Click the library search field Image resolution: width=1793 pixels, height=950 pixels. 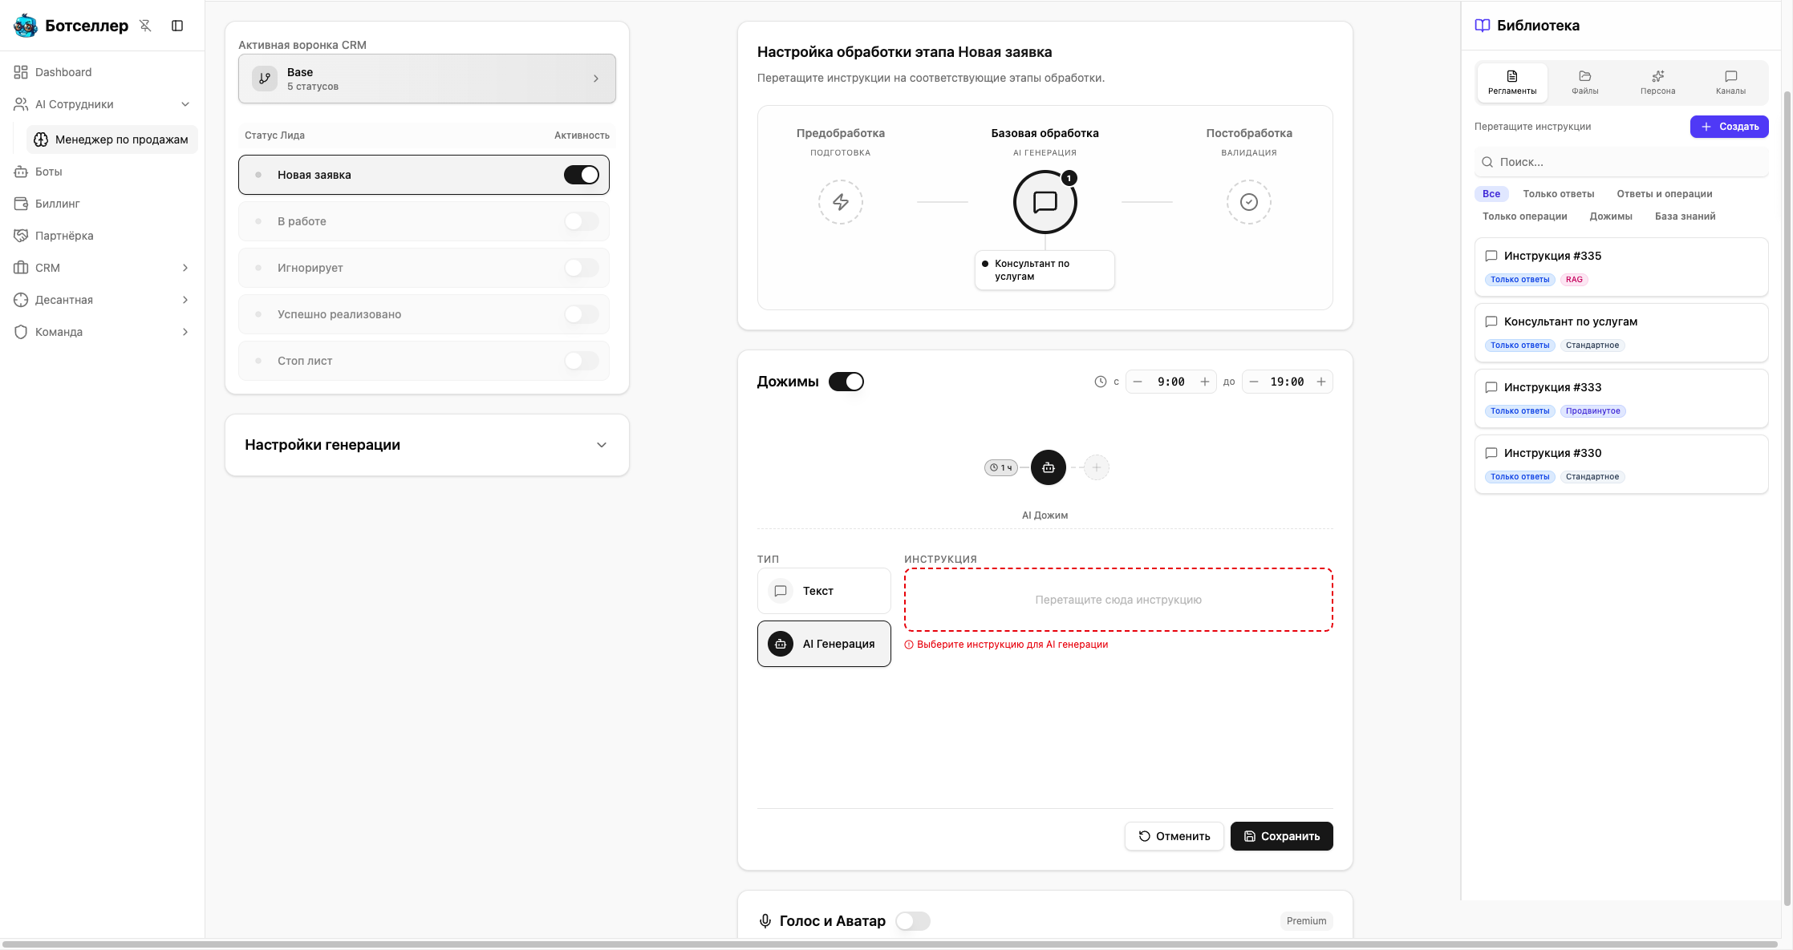[1621, 162]
